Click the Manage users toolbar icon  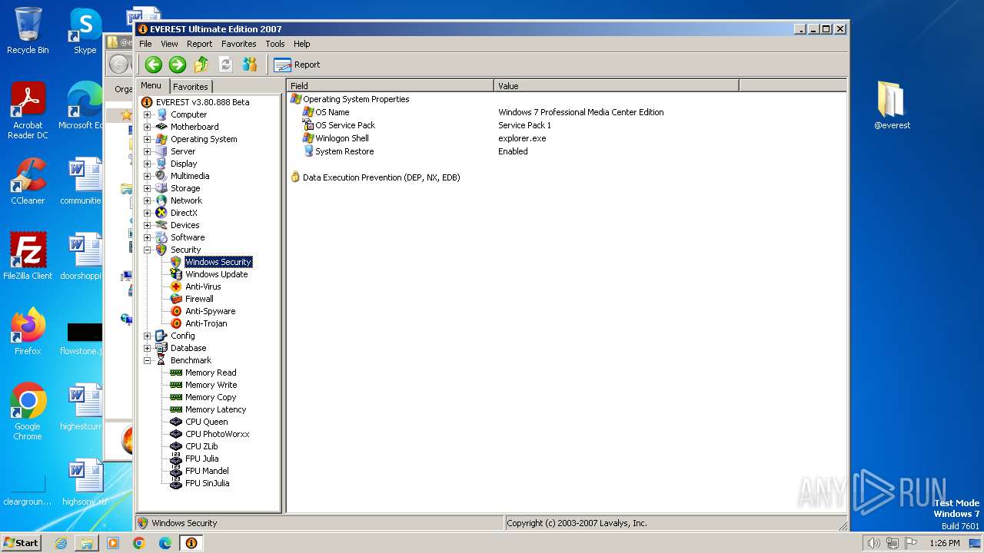[249, 65]
